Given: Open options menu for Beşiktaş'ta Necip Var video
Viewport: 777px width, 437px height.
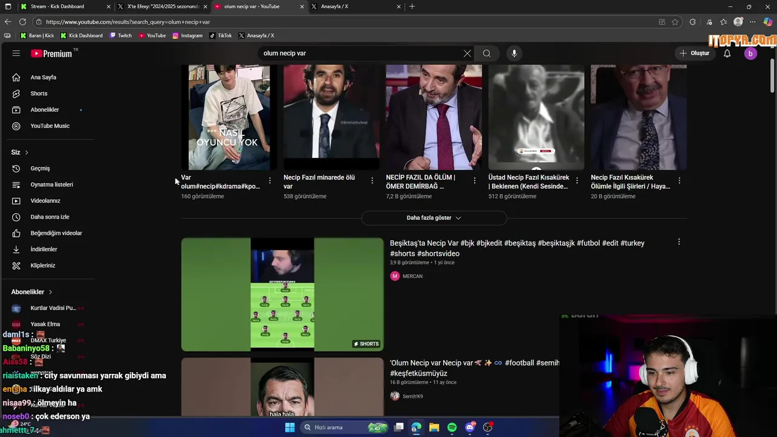Looking at the screenshot, I should click(679, 242).
